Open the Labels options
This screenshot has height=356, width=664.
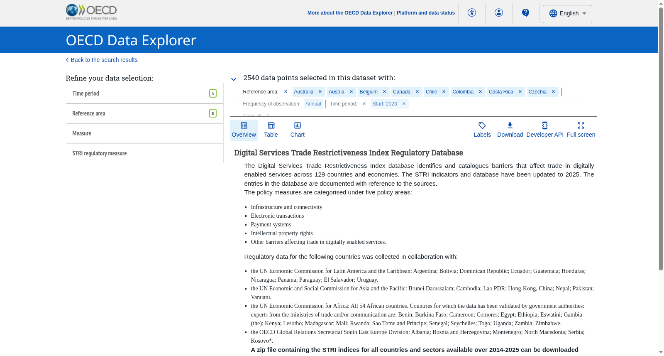pos(482,130)
